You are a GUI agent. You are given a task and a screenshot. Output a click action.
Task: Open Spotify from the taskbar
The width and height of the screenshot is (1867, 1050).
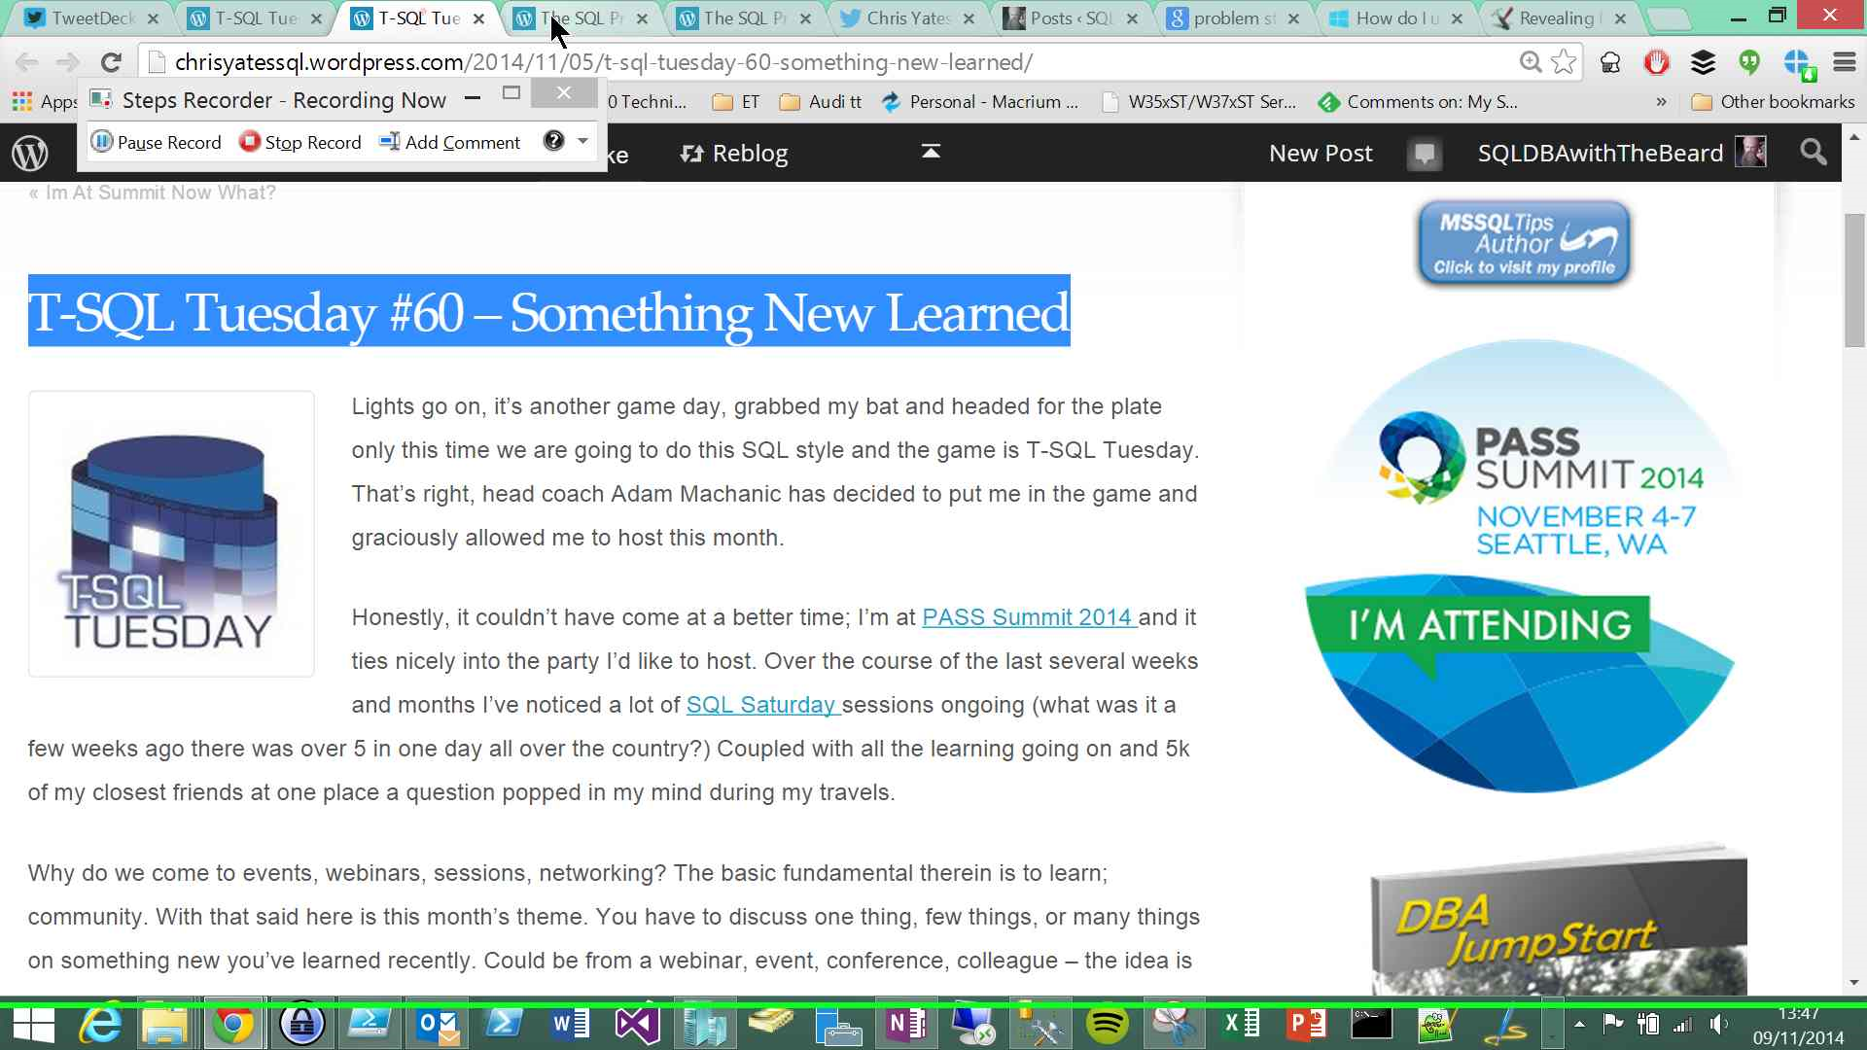1107,1024
